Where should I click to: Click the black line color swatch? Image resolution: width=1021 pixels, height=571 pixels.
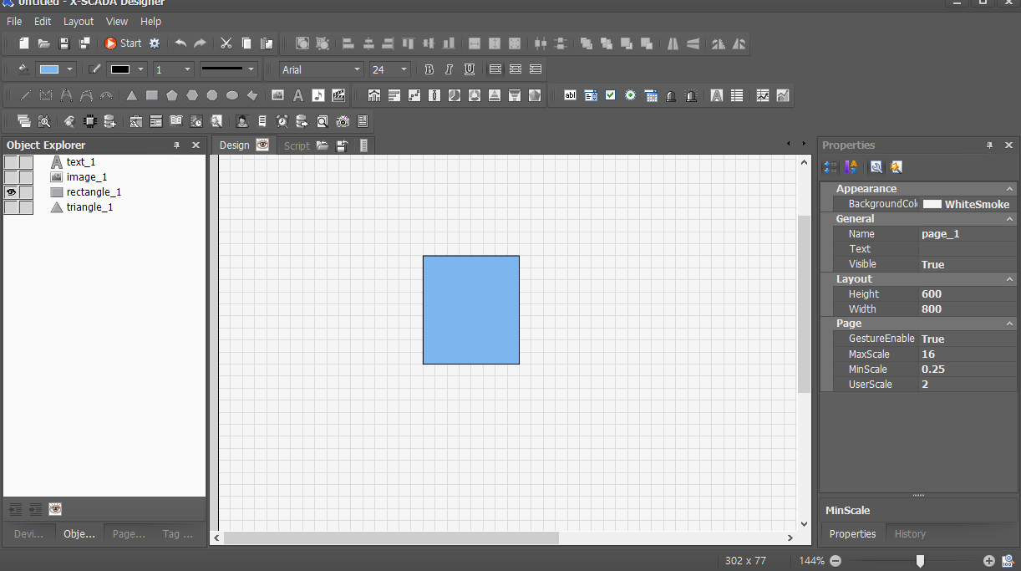coord(120,69)
